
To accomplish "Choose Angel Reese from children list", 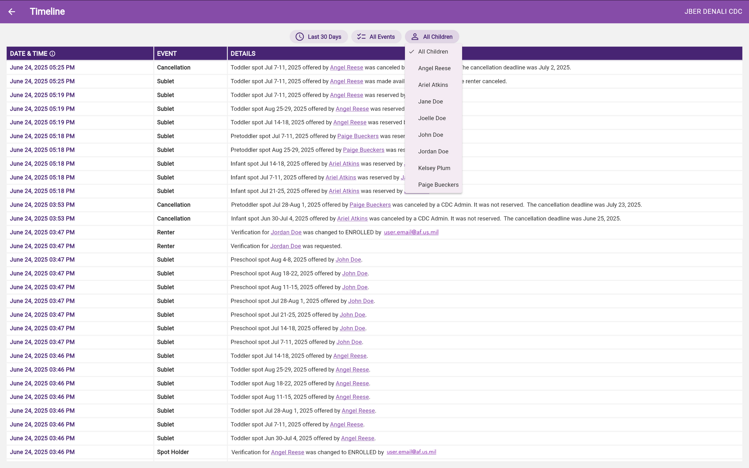I will click(433, 68).
